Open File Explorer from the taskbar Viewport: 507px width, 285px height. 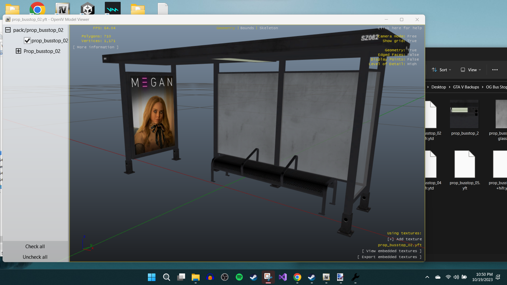coord(195,277)
